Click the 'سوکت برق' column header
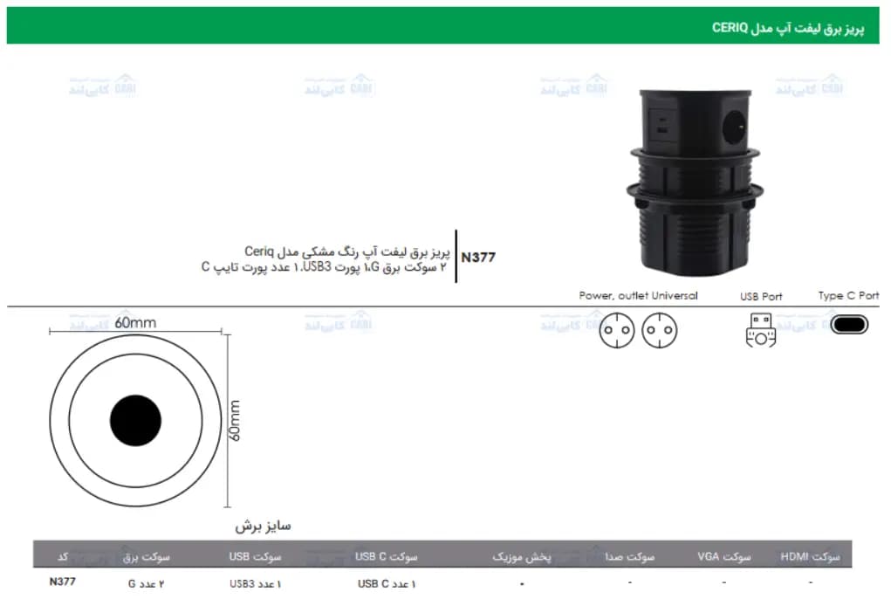891x599 pixels. click(x=146, y=557)
